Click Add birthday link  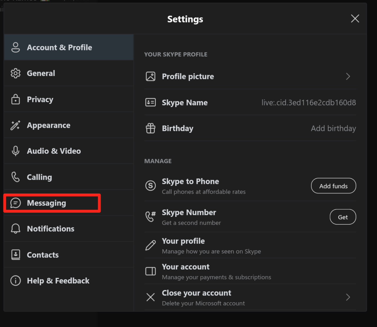(333, 128)
